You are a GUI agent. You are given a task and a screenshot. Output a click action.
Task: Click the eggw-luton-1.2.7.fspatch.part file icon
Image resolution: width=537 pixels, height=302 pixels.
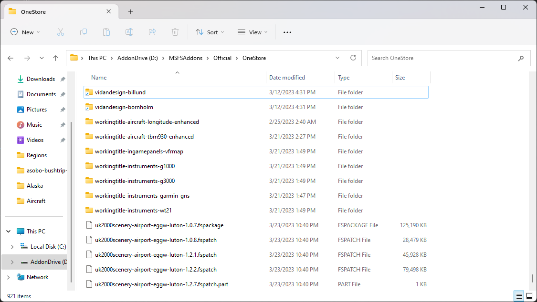(x=89, y=284)
